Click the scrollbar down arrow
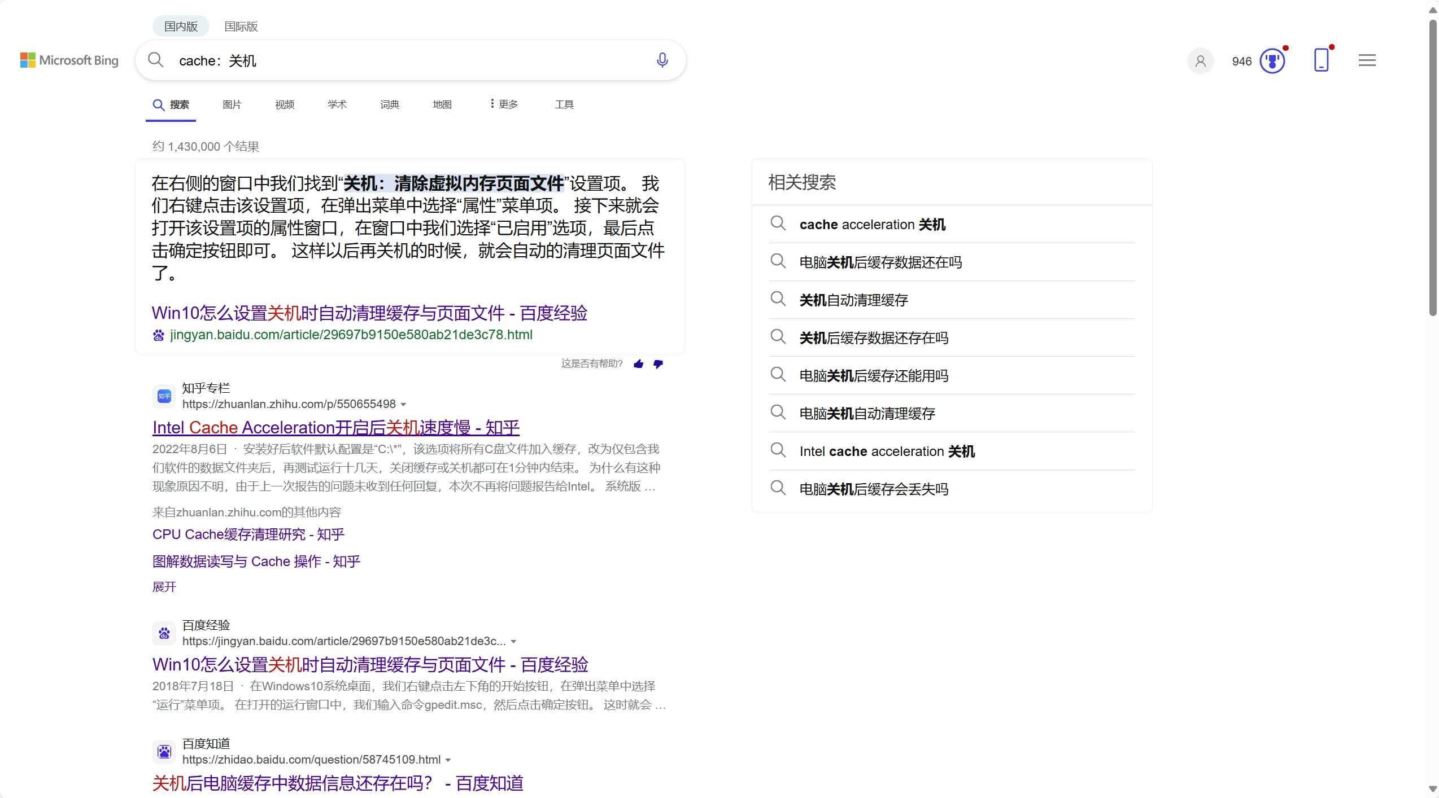This screenshot has width=1439, height=798. 1433,790
